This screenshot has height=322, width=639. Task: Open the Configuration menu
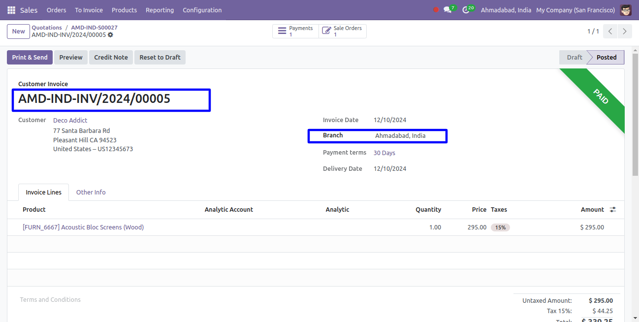[x=202, y=10]
